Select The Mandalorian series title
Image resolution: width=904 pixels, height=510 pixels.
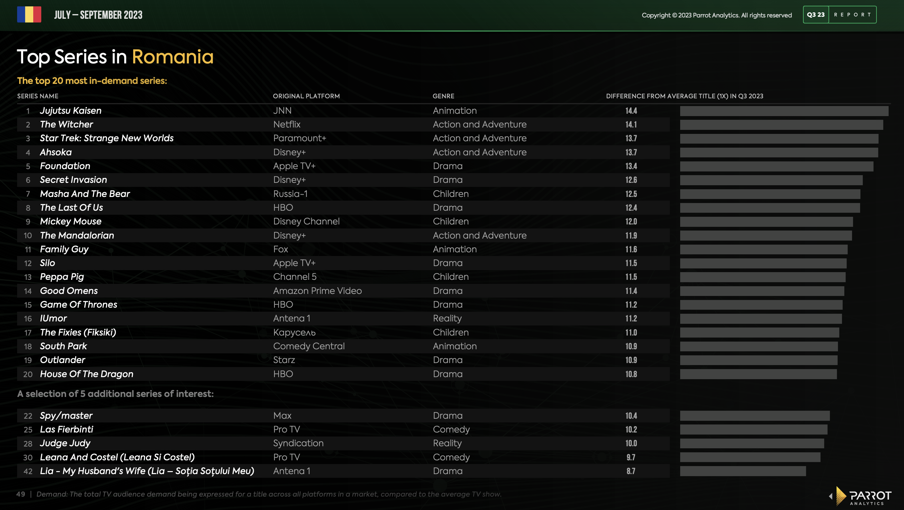point(77,235)
